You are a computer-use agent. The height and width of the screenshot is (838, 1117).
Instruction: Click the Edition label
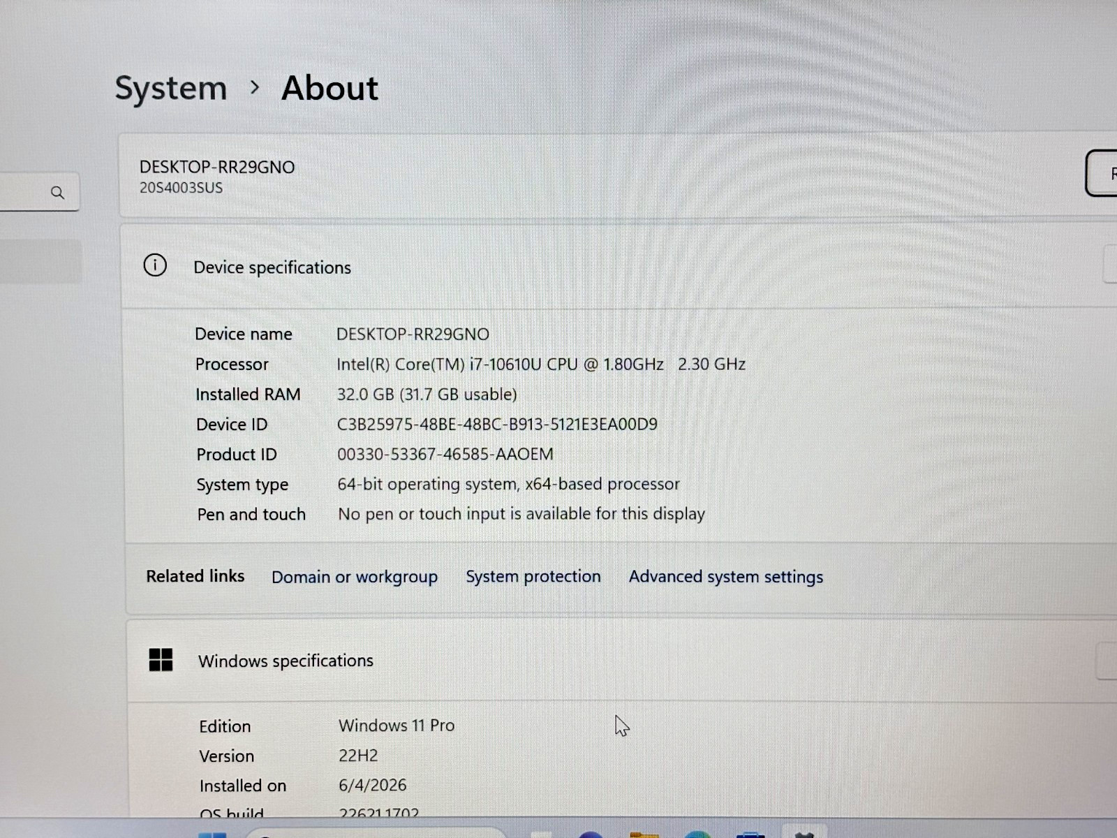click(x=225, y=726)
